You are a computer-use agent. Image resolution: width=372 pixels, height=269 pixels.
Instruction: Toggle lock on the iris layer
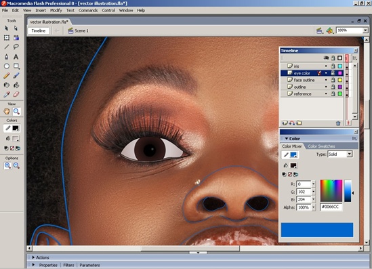coord(333,66)
